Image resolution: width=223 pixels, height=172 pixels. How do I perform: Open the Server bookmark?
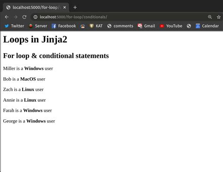(x=38, y=26)
